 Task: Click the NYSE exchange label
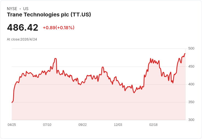pyautogui.click(x=12, y=9)
